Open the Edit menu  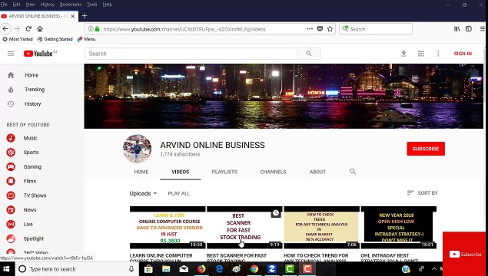coord(16,5)
